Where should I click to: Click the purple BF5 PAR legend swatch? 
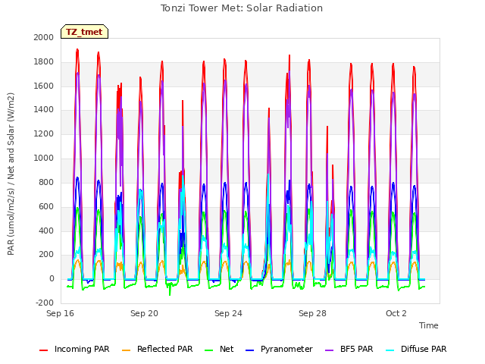330,350
